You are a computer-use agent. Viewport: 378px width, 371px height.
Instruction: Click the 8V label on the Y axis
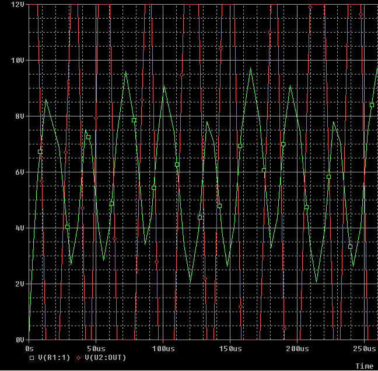click(19, 116)
